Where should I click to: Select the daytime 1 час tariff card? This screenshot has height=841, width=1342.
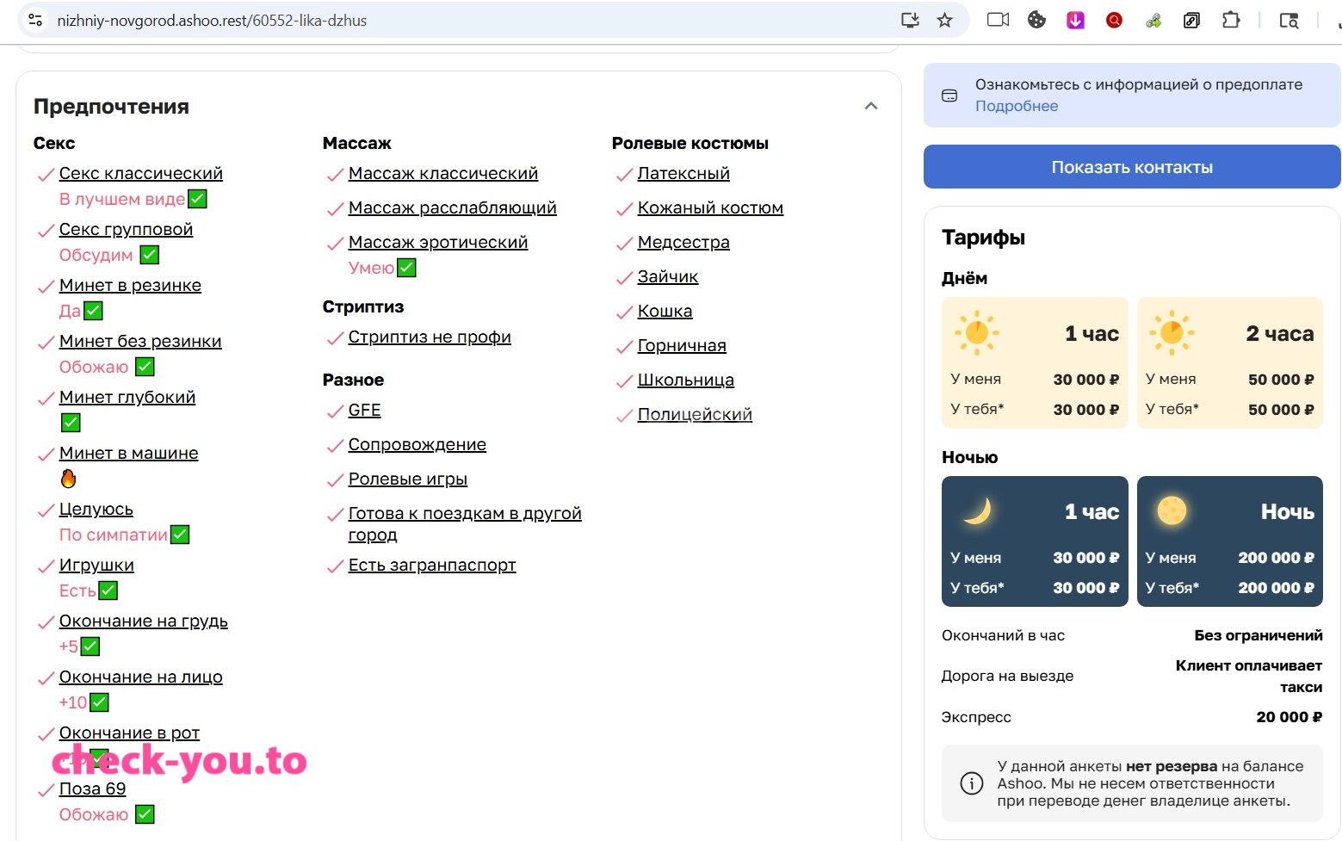(x=1035, y=362)
